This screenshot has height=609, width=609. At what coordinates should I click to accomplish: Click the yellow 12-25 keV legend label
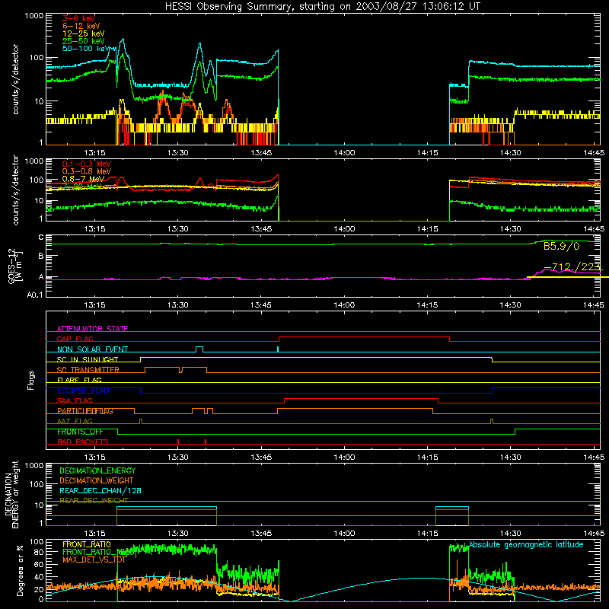[84, 33]
